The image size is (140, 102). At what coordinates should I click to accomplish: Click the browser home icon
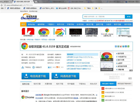(x=2, y=5)
